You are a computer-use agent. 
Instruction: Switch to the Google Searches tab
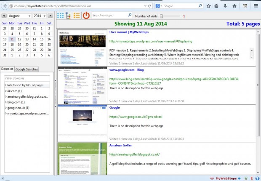point(27,69)
